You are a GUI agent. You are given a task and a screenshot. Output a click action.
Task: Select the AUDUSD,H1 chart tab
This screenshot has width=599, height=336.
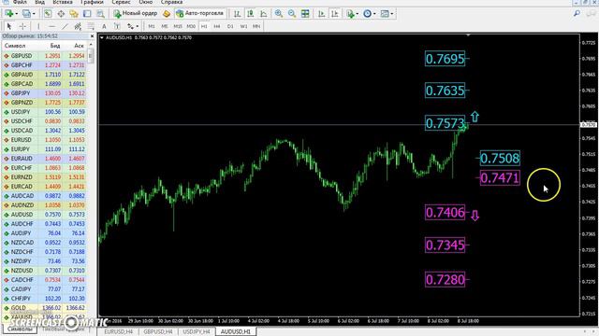(x=236, y=332)
